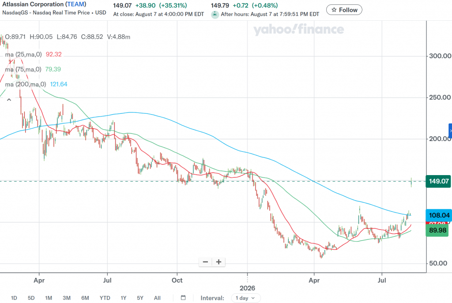The image size is (452, 303).
Task: Click the 25-day MA value 92.32
Action: pos(53,54)
